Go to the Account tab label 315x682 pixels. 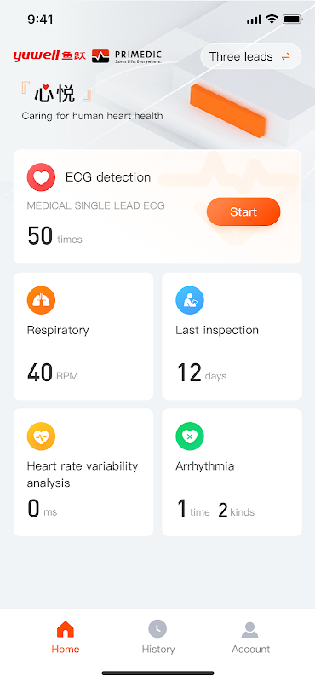250,649
